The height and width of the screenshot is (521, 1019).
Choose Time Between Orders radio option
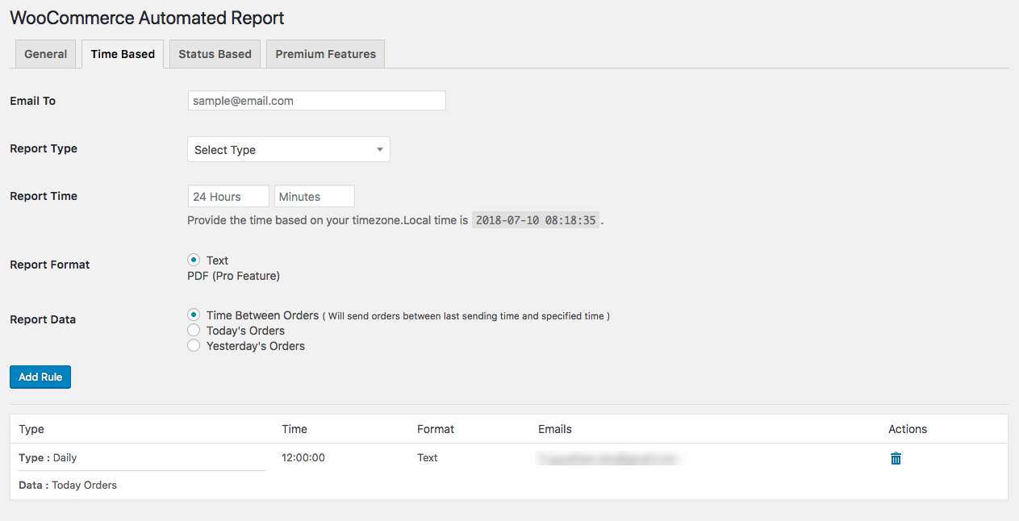click(x=194, y=315)
